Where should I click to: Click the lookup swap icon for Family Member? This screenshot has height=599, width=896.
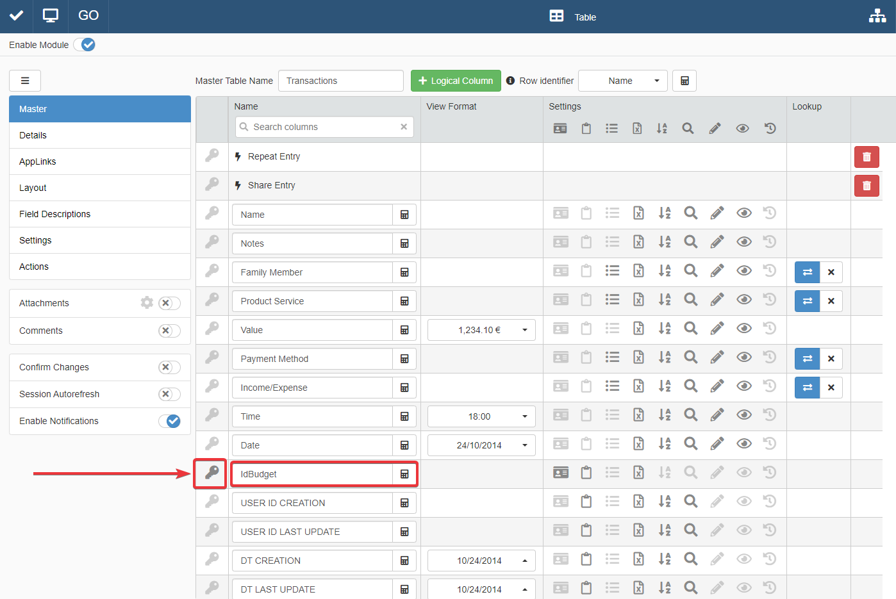tap(807, 272)
